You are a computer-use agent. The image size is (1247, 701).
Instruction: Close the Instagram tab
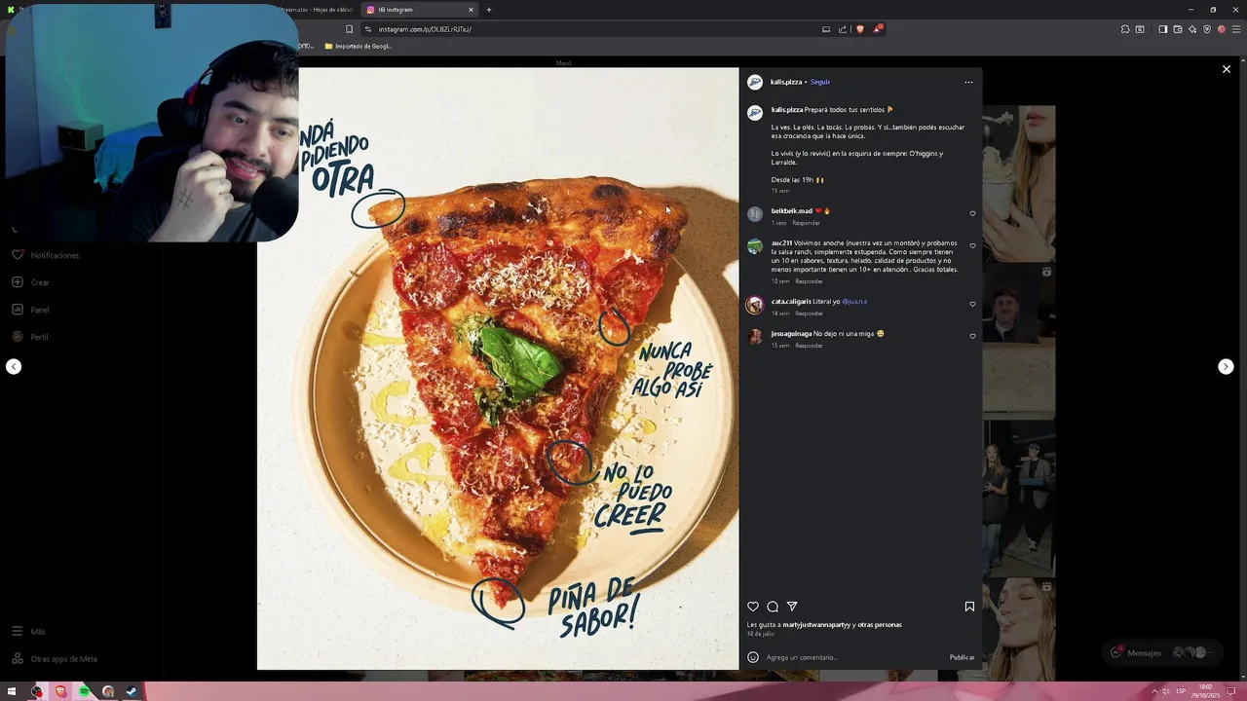[471, 10]
